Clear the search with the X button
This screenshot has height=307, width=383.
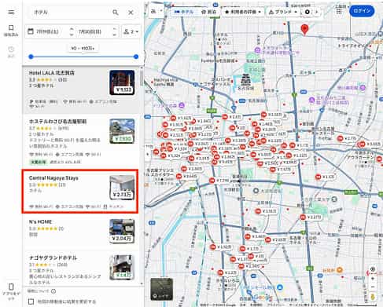(x=131, y=13)
